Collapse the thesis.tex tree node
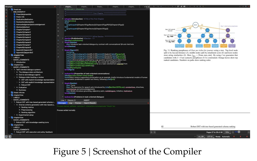257x161 pixels. tap(9, 9)
